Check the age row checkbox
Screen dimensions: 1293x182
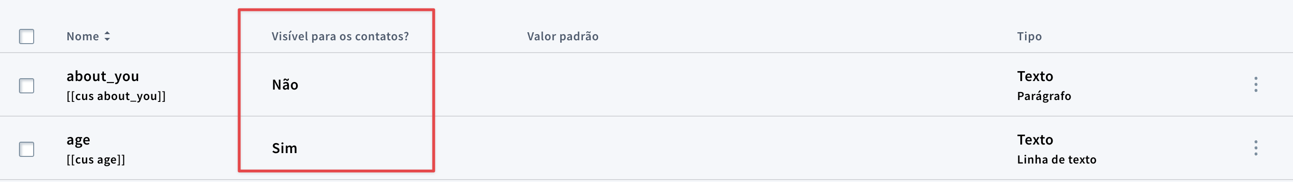click(x=27, y=149)
